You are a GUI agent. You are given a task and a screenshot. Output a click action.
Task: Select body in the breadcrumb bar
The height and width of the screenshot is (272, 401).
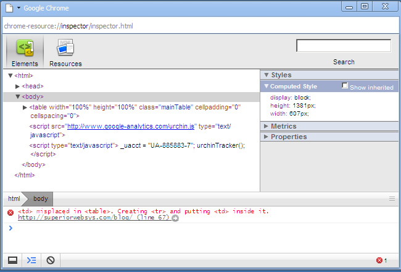click(40, 198)
